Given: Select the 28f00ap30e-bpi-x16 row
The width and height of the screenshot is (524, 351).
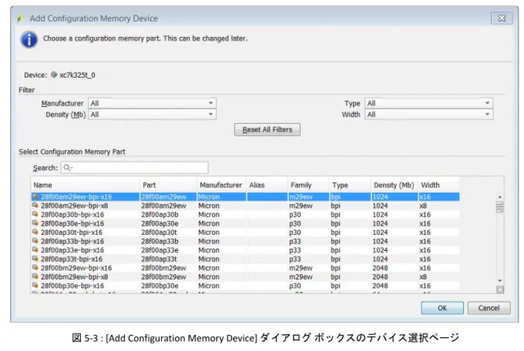Looking at the screenshot, I should [245, 223].
